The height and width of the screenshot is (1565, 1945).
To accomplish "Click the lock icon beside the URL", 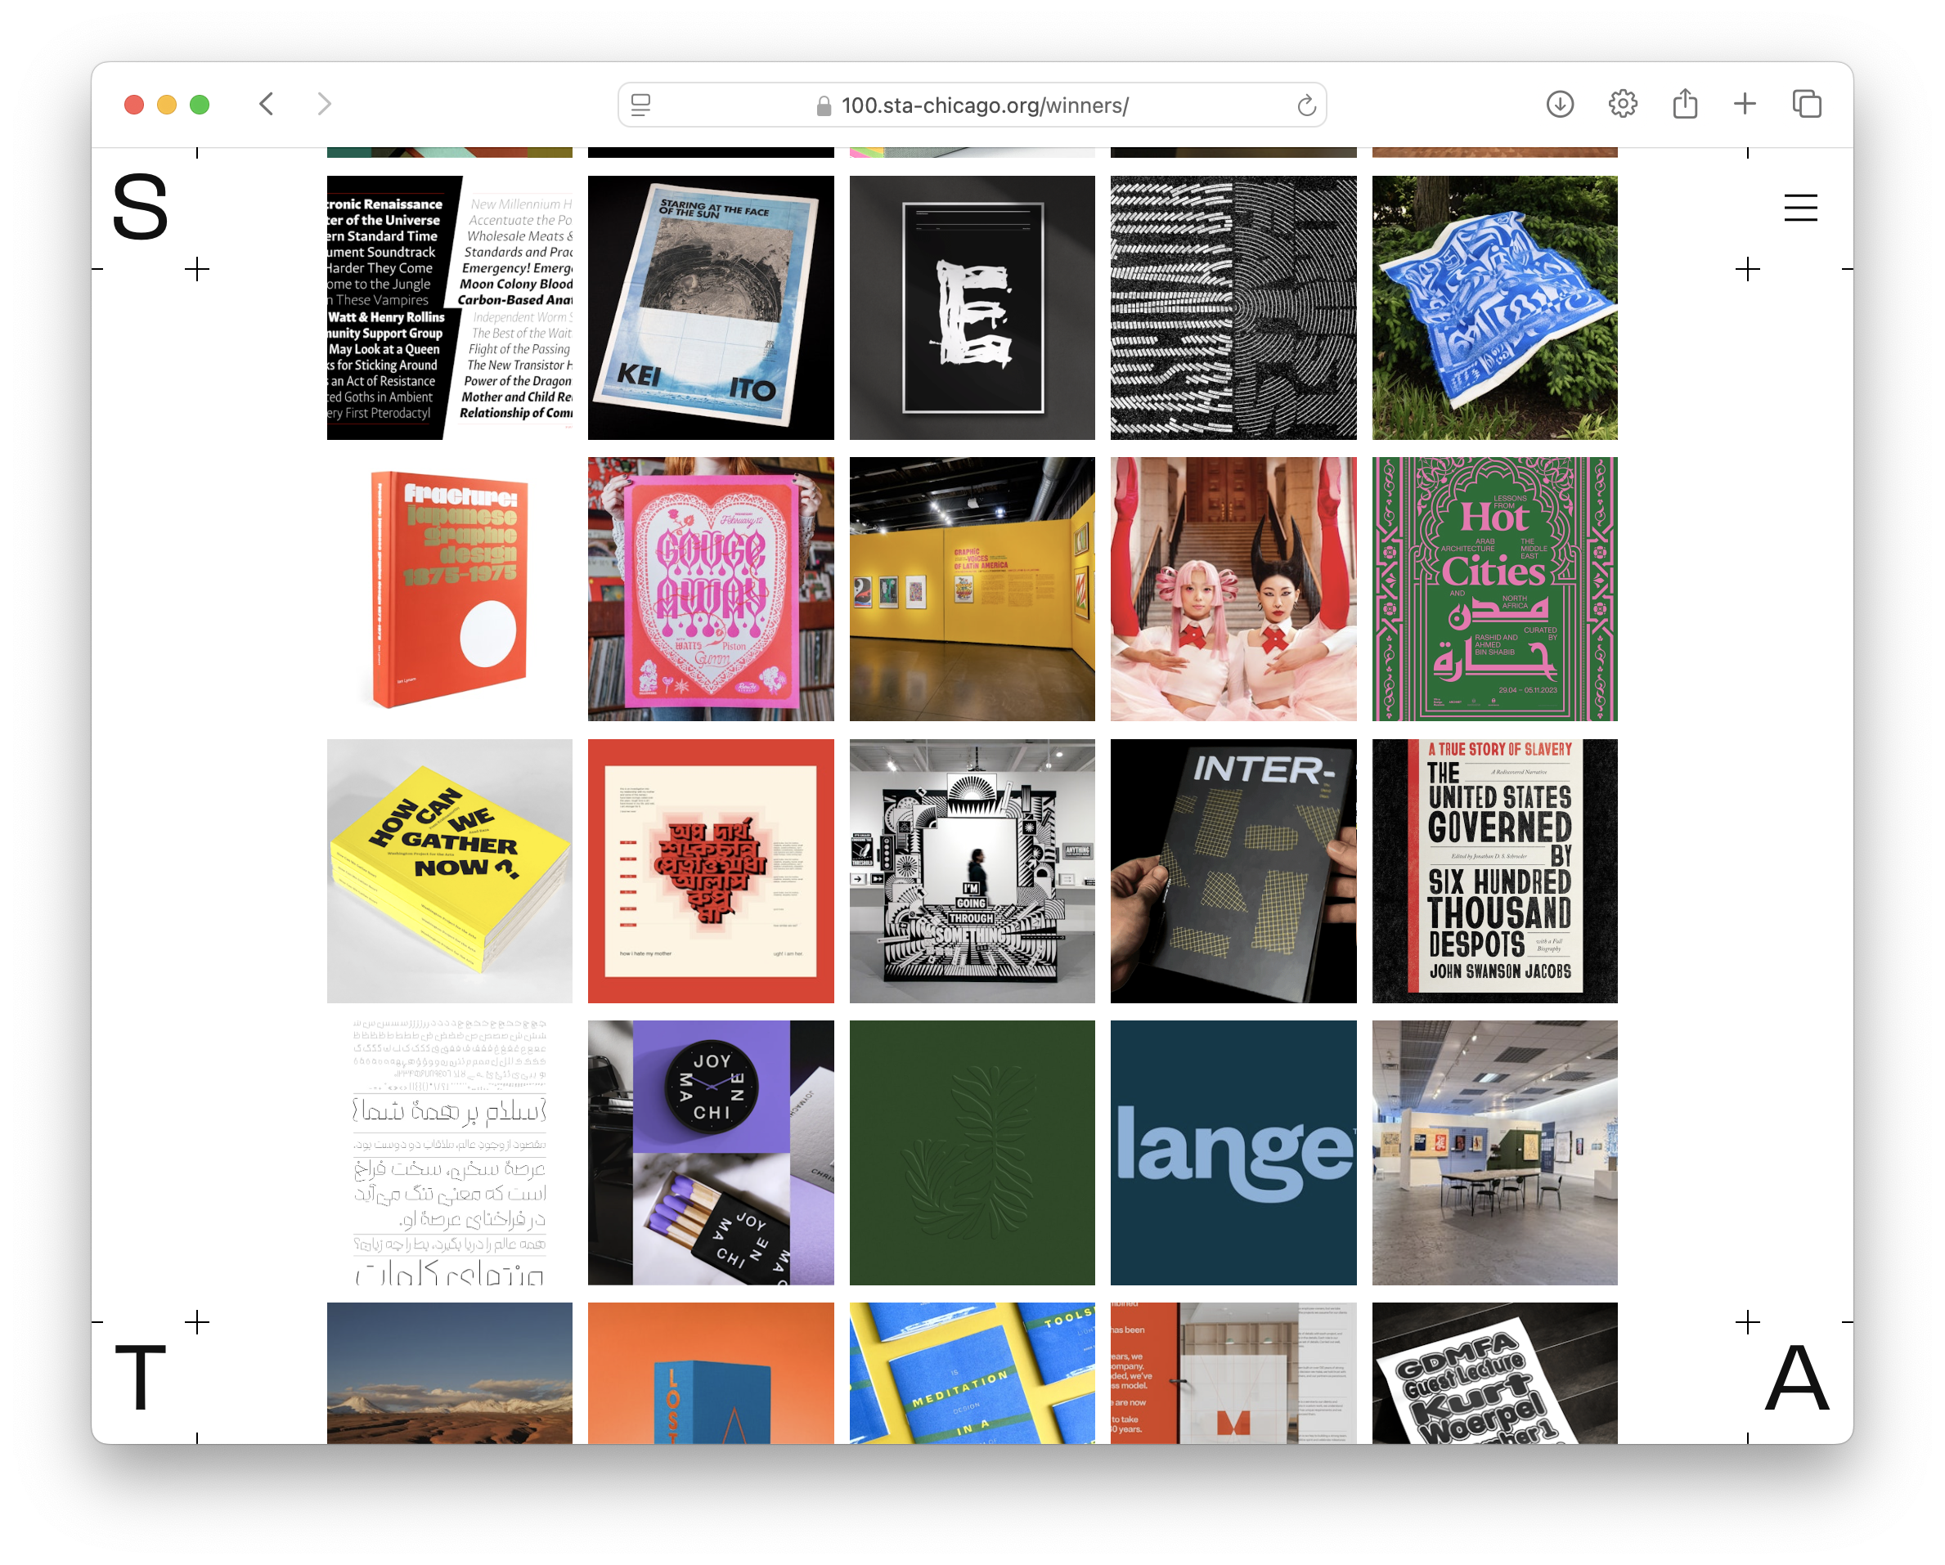I will click(823, 106).
